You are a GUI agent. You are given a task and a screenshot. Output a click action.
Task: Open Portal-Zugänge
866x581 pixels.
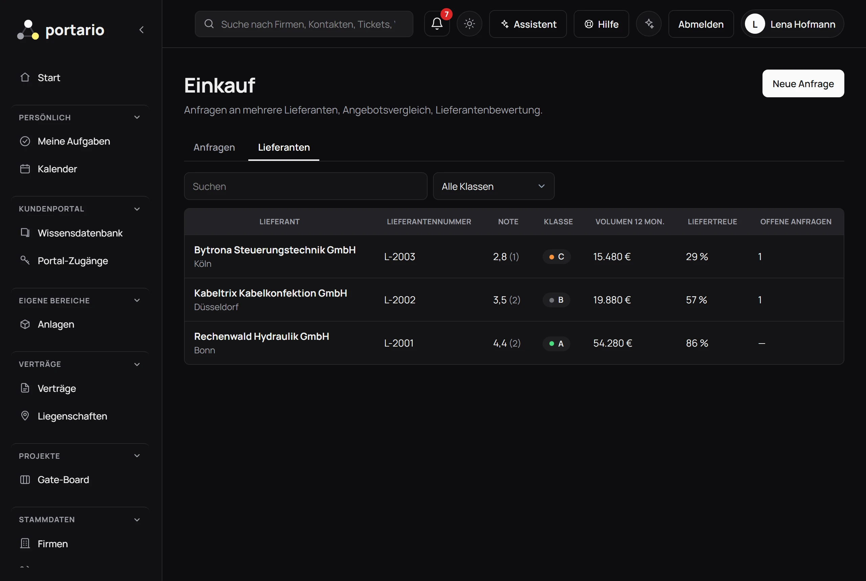(x=81, y=260)
